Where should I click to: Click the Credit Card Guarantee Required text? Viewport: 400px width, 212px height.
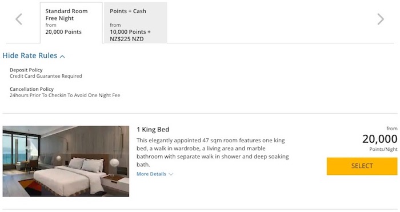click(46, 76)
